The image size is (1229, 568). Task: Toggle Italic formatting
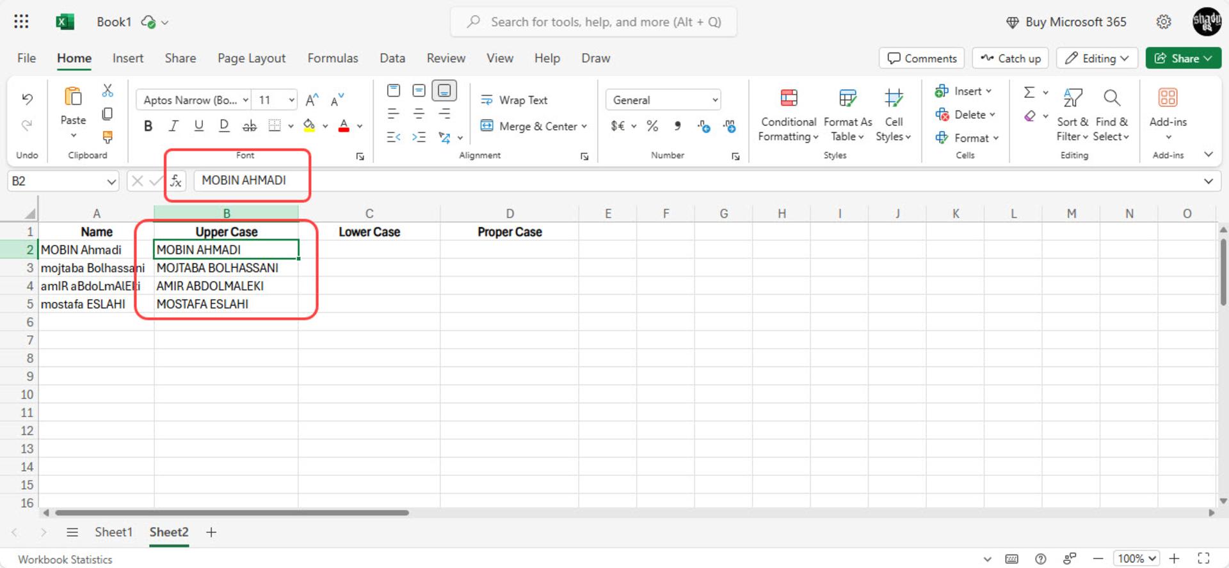point(173,126)
